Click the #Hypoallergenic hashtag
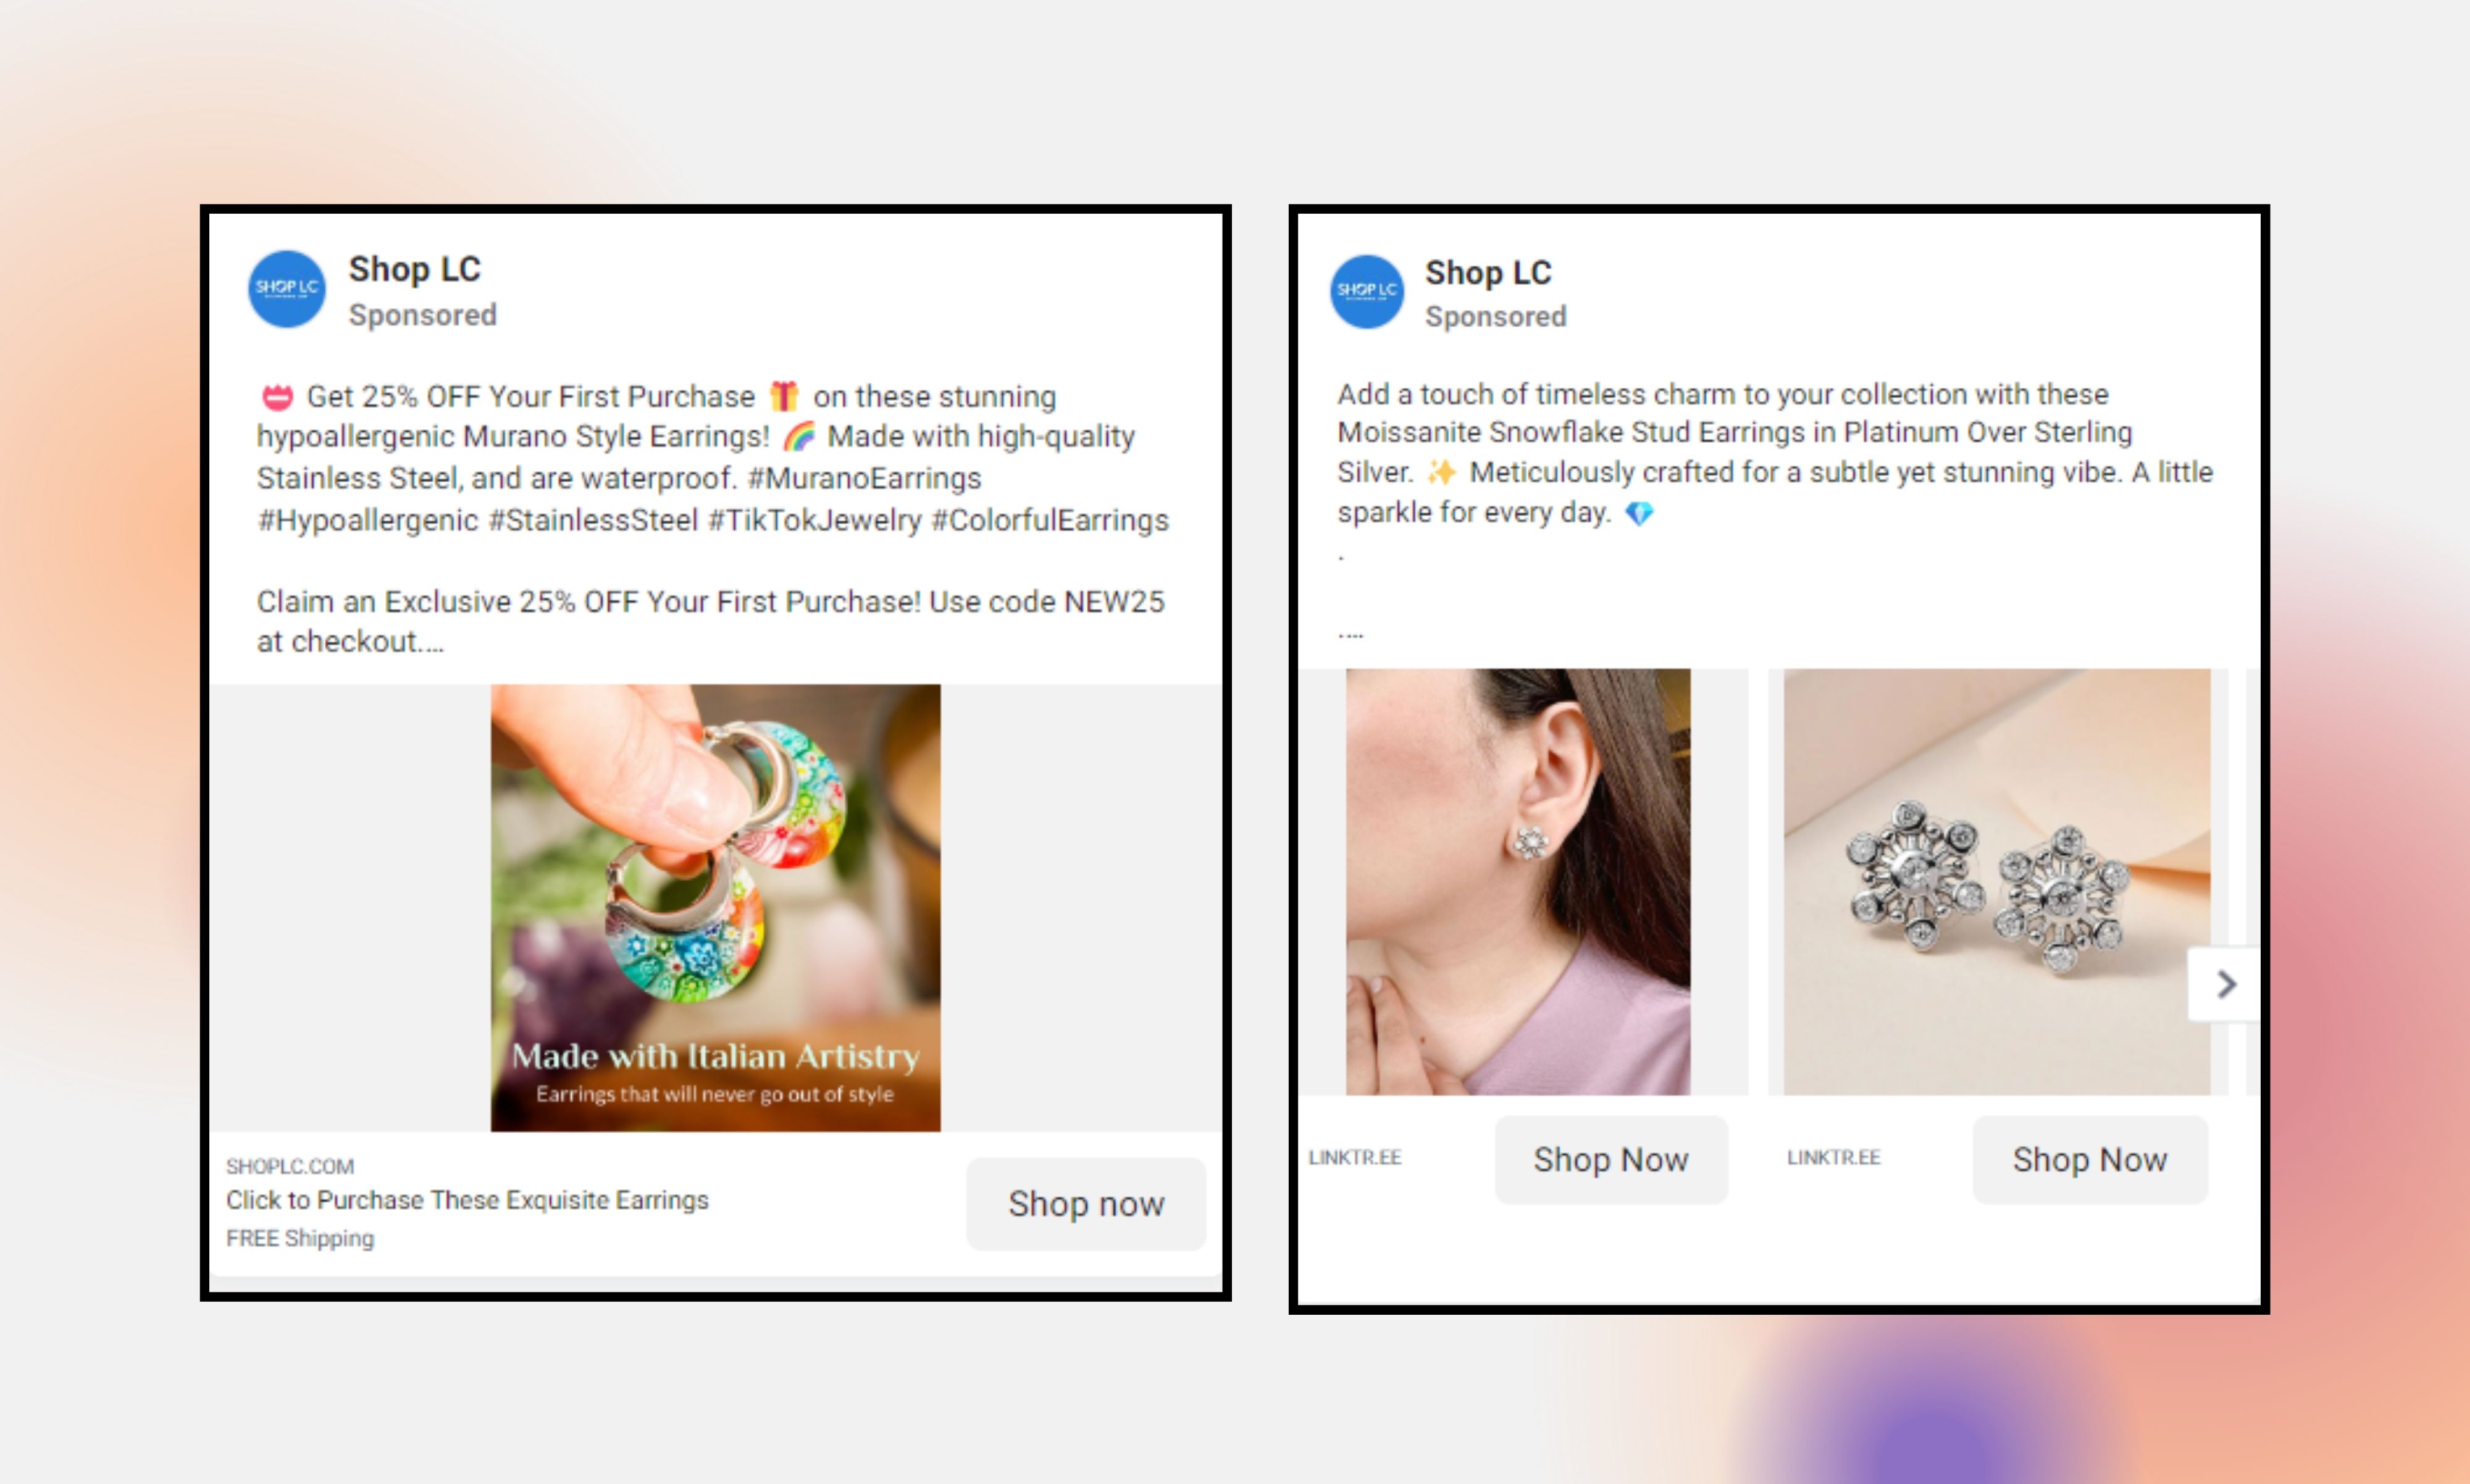The height and width of the screenshot is (1484, 2470). point(368,520)
